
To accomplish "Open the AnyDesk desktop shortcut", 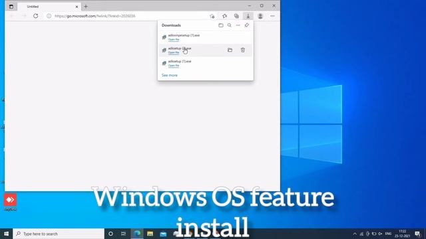I will [11, 202].
